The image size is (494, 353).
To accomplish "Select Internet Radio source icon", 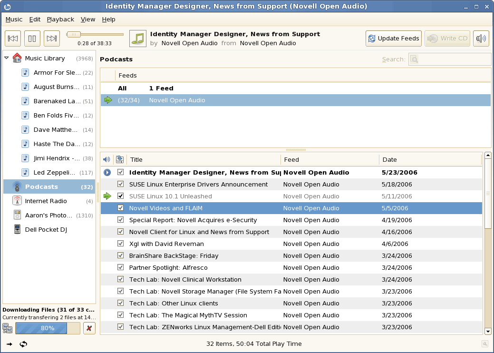I will point(17,201).
